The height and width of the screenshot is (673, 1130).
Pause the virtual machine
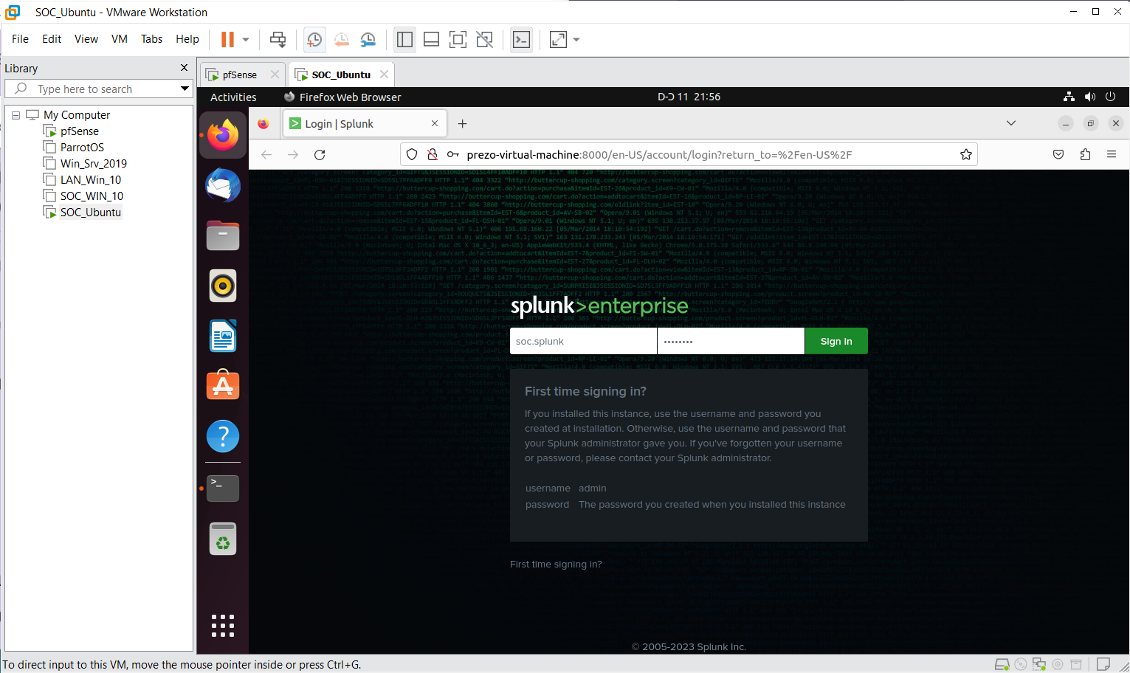227,39
